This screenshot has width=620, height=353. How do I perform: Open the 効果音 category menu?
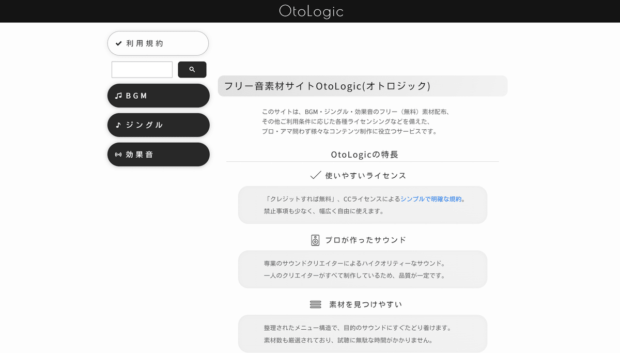(159, 155)
